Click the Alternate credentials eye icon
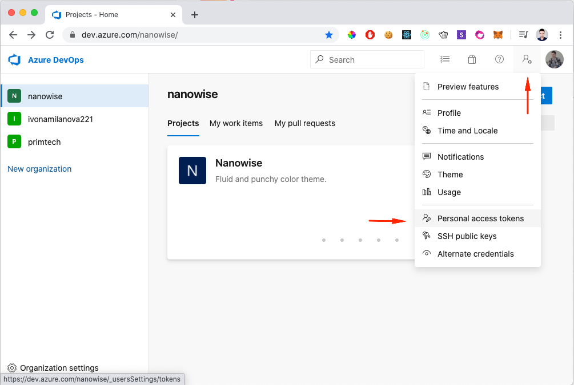The height and width of the screenshot is (385, 574). (x=427, y=253)
